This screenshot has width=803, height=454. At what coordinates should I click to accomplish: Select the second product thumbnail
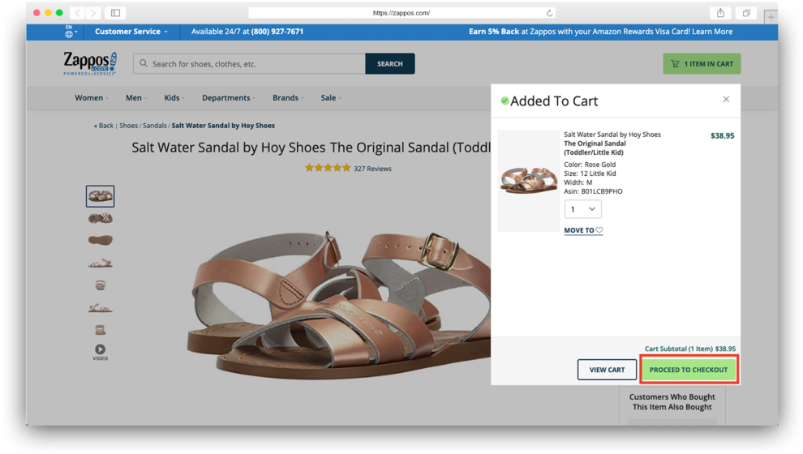pos(100,219)
